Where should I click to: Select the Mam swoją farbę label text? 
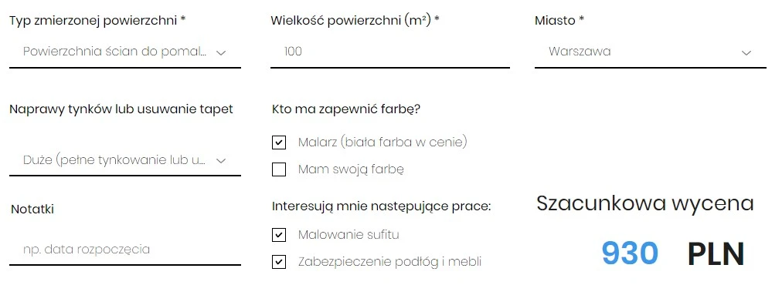pos(351,169)
